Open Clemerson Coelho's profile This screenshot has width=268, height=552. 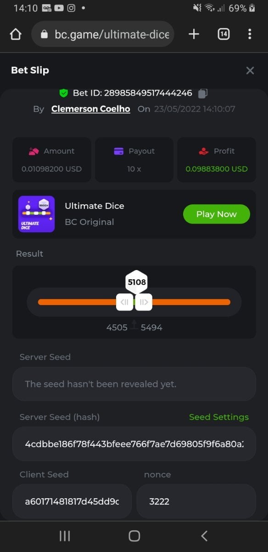(x=91, y=109)
